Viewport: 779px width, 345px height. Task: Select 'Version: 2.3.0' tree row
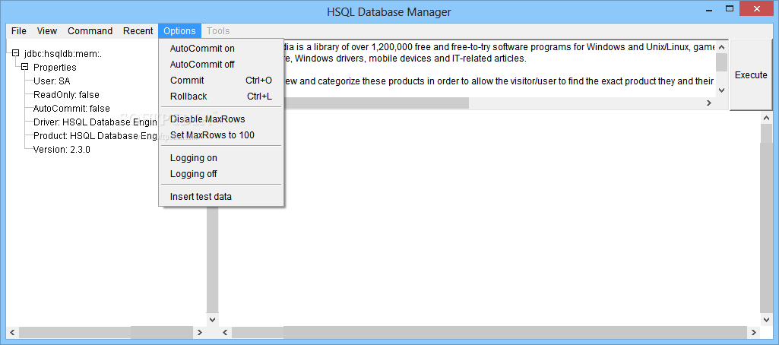point(62,150)
